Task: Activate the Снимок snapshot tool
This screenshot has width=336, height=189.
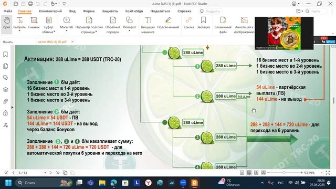Action: pos(34,23)
